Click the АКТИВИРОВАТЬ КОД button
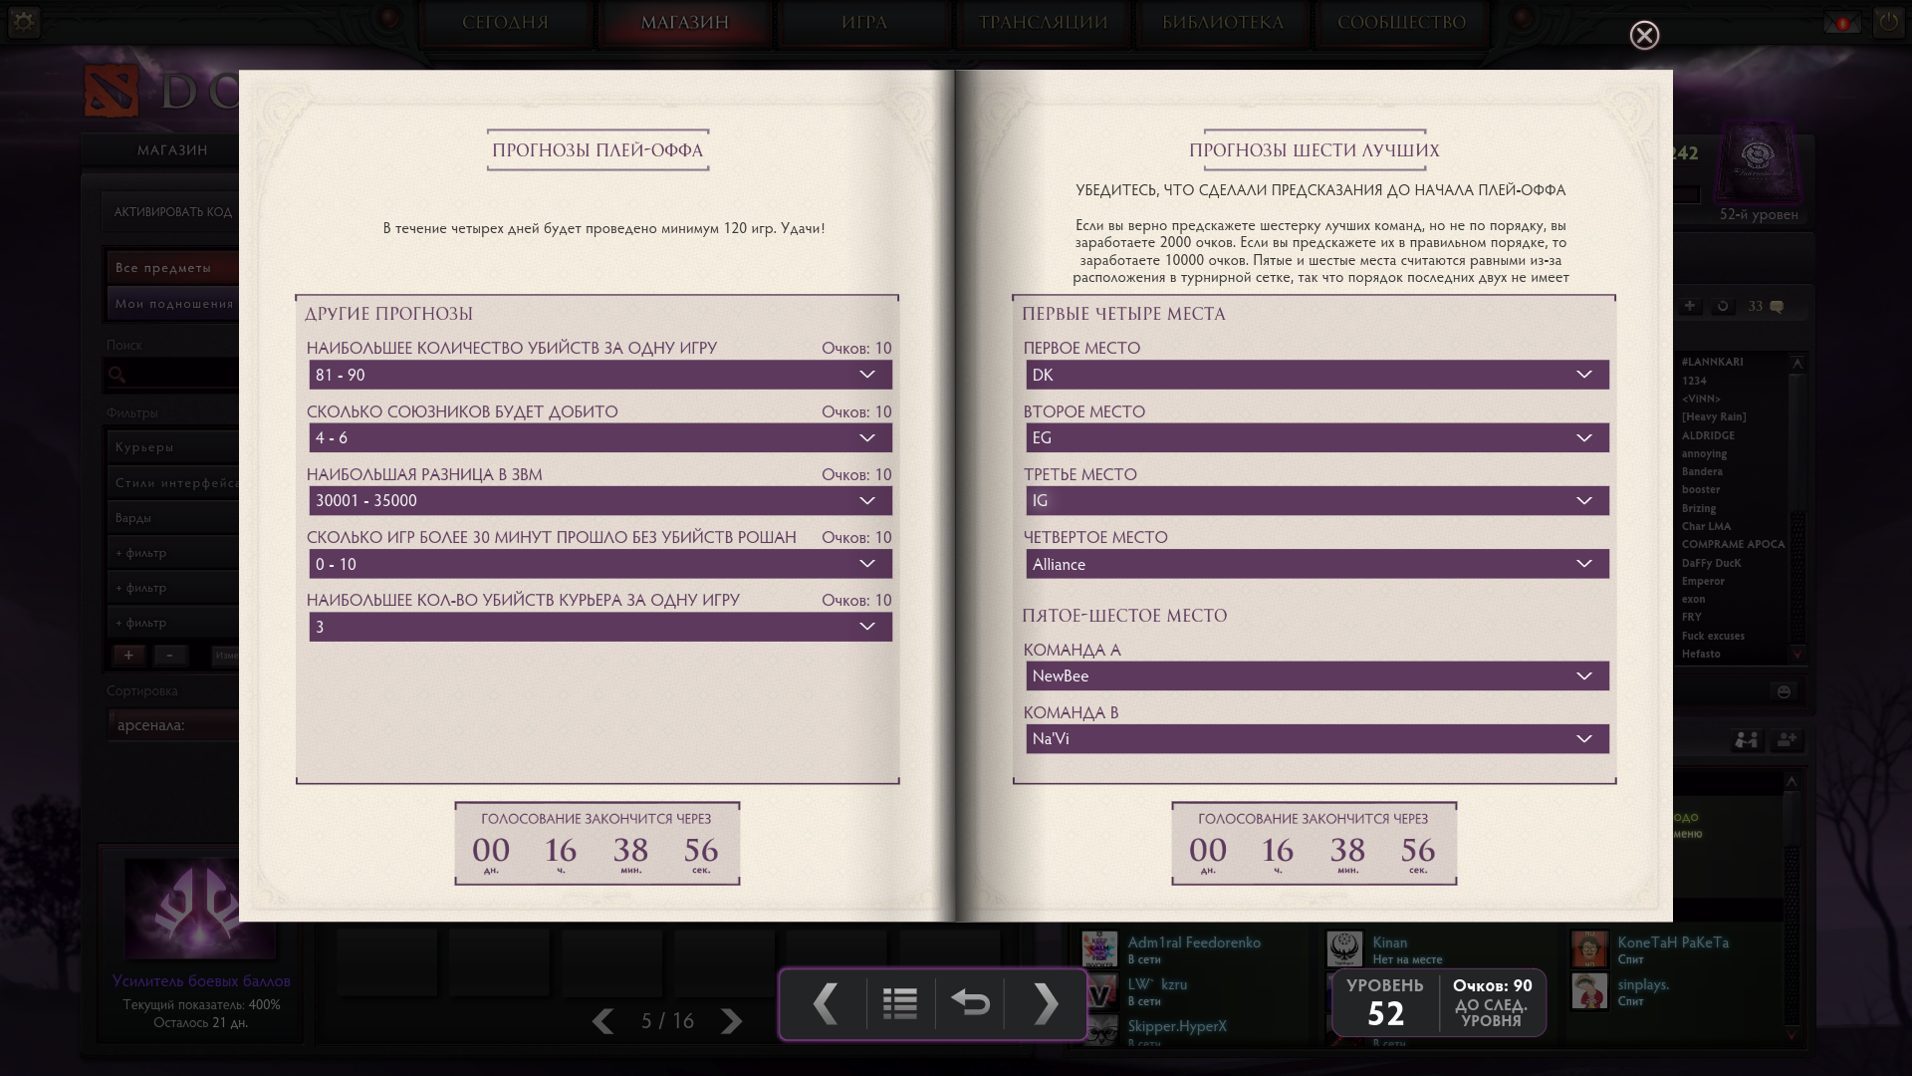1912x1076 pixels. tap(172, 211)
